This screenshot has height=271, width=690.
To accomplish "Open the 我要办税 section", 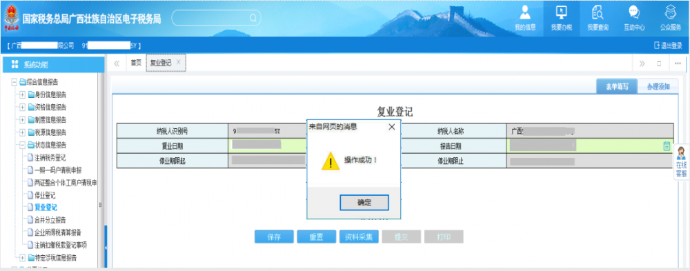I will (561, 19).
